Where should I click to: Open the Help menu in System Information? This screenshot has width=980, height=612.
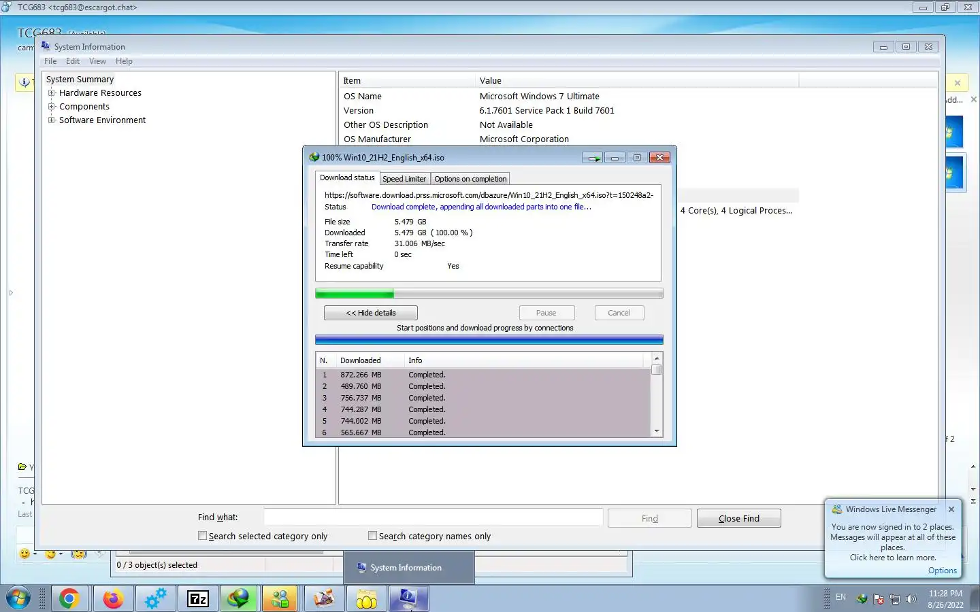pos(124,61)
